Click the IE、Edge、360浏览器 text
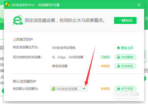Image resolution: width=148 pixels, height=104 pixels. click(68, 57)
